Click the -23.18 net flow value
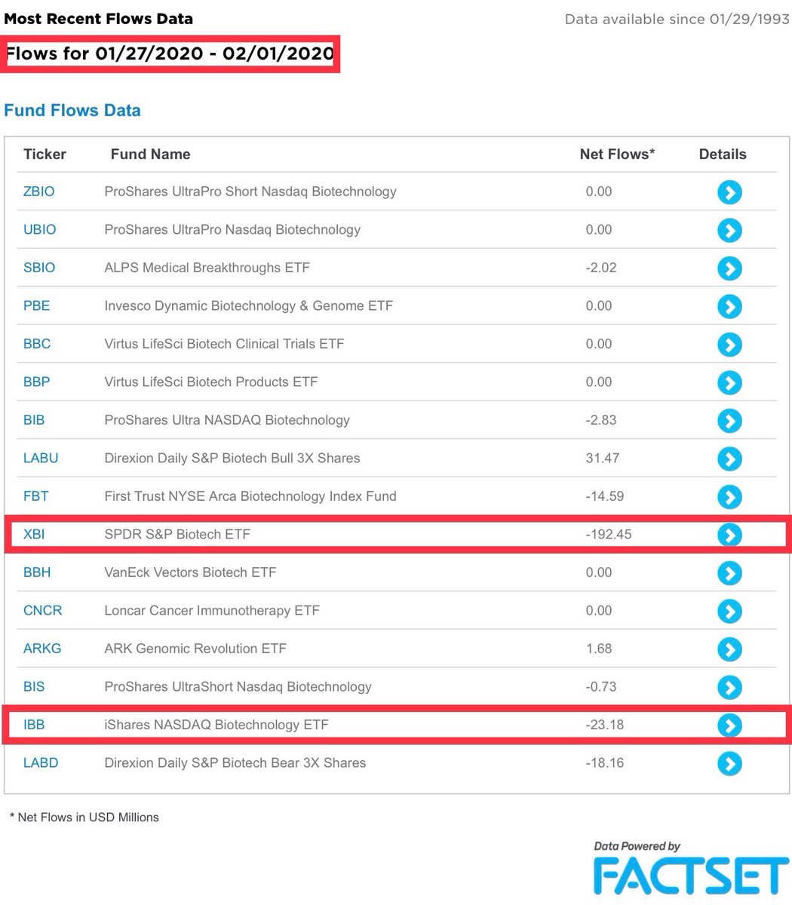Viewport: 792px width, 905px height. pyautogui.click(x=606, y=725)
